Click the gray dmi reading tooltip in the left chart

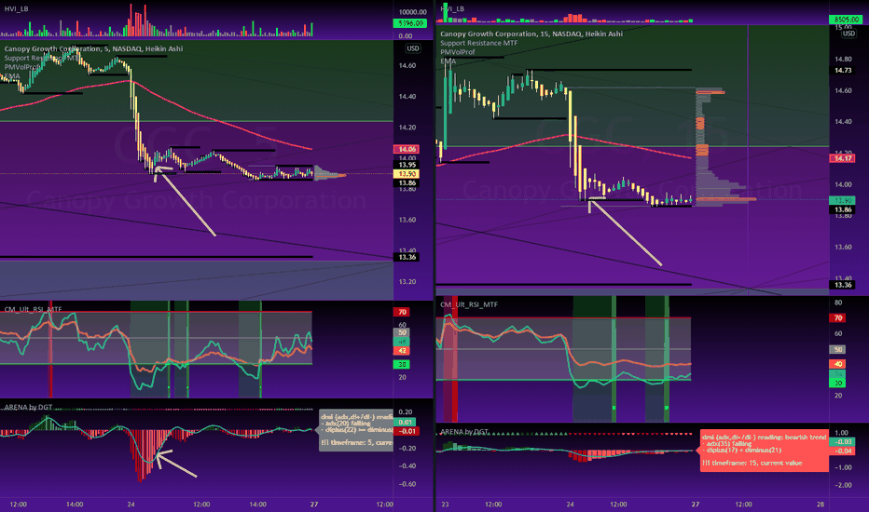point(356,430)
